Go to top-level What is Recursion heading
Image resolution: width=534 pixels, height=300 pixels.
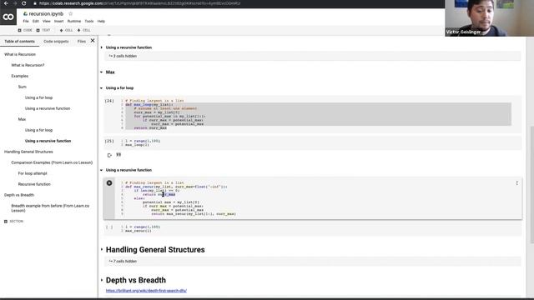(20, 54)
